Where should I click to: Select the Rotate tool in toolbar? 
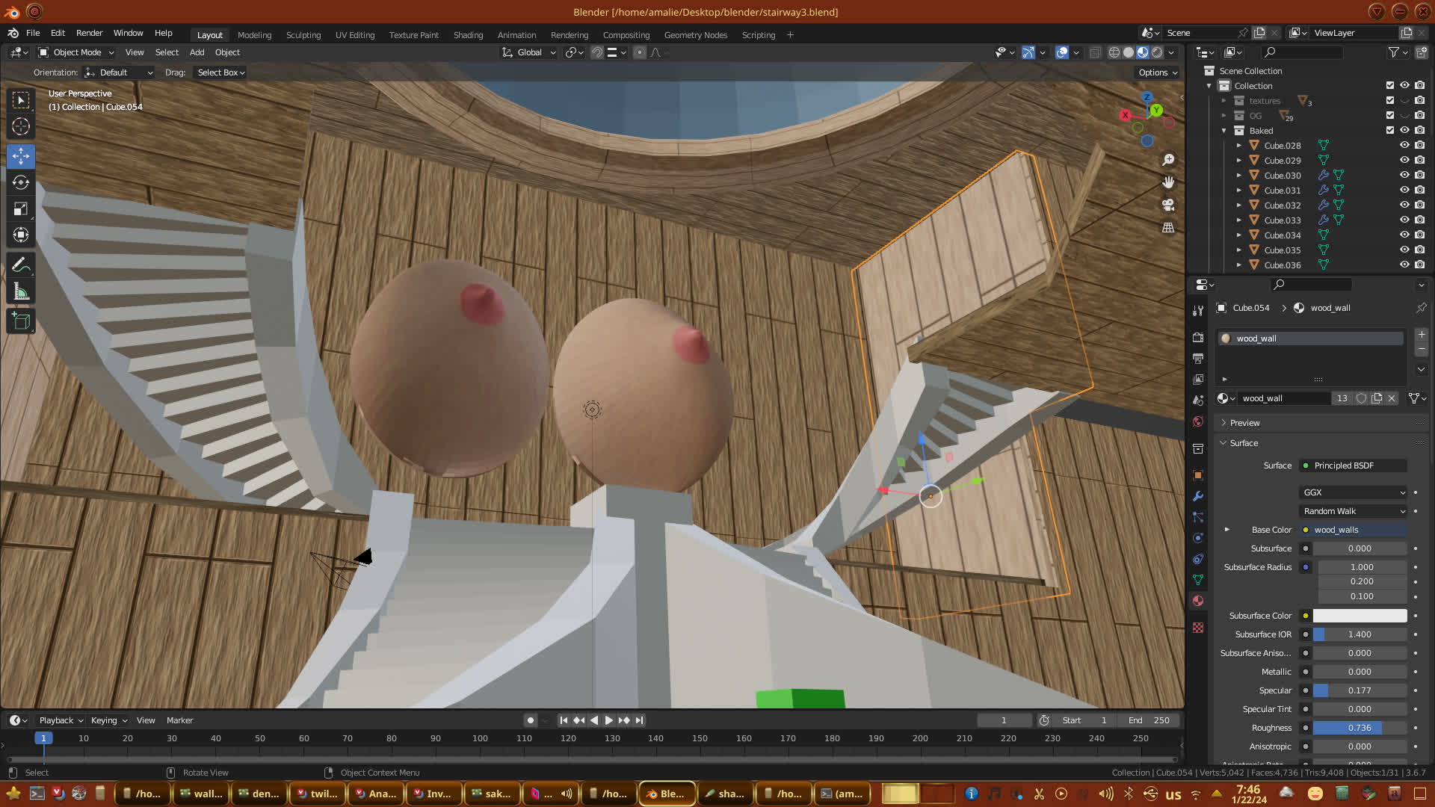tap(21, 182)
